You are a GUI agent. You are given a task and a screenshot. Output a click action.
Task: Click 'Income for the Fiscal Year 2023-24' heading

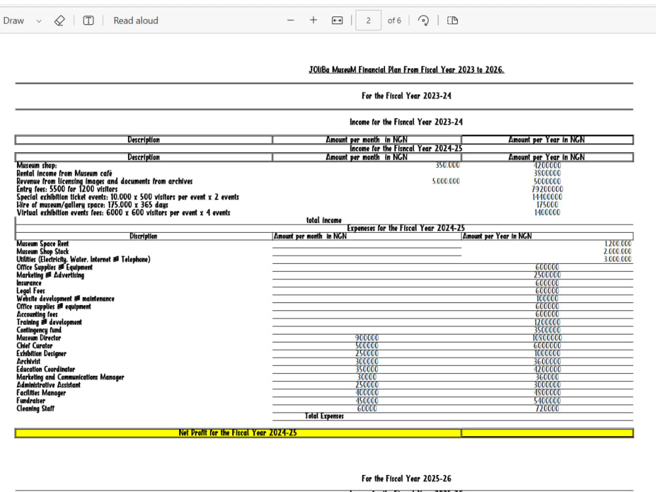point(406,122)
